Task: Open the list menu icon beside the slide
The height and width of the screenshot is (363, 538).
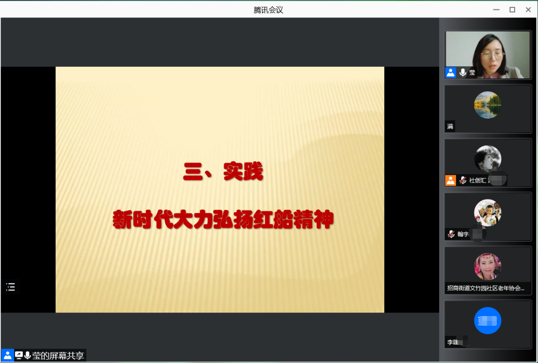Action: [x=11, y=287]
